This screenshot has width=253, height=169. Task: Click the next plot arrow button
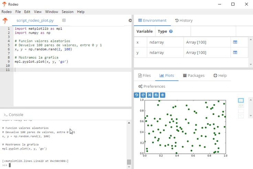coord(143,95)
